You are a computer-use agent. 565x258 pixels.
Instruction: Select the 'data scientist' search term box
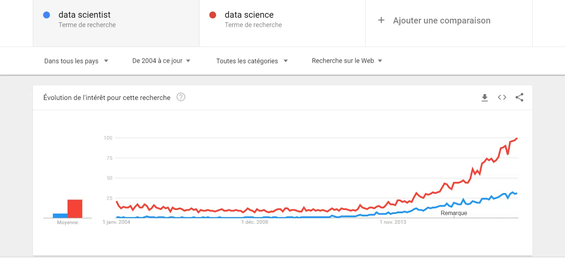click(116, 20)
